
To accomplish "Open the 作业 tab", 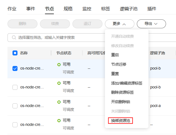I will tap(12, 9).
